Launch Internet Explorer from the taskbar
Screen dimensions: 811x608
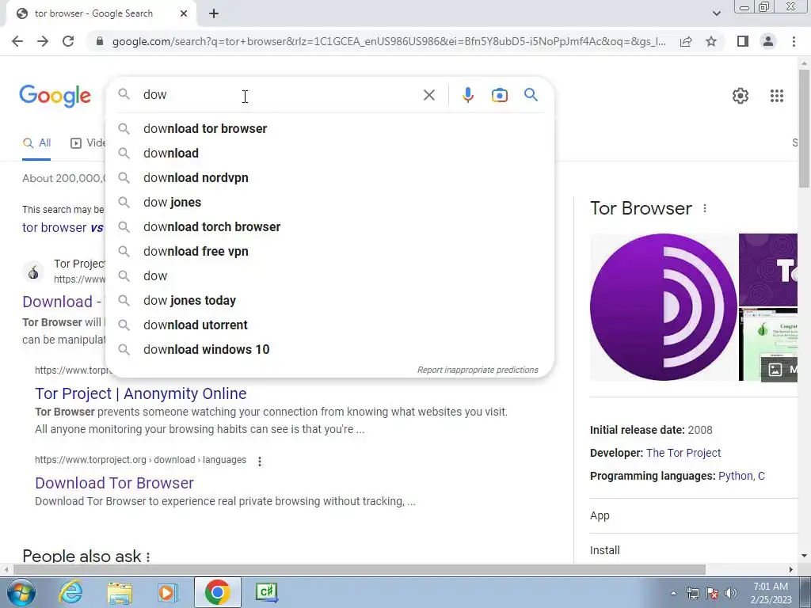tap(70, 592)
